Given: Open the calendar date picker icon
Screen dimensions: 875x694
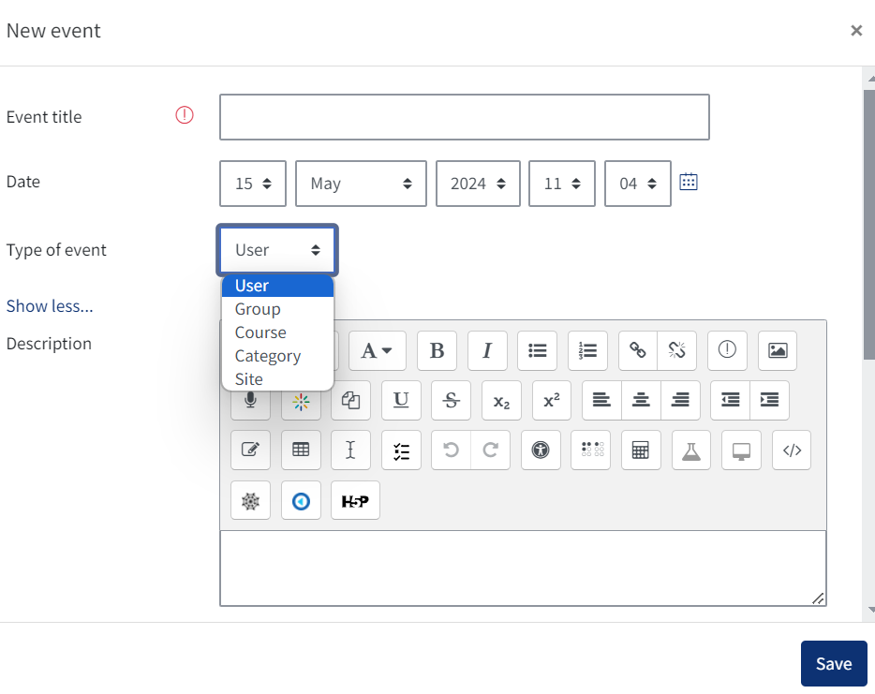Looking at the screenshot, I should point(689,182).
